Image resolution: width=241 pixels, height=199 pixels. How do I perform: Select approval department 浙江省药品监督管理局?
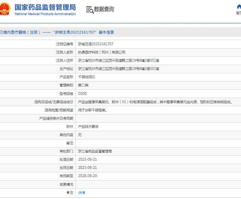click(95, 151)
